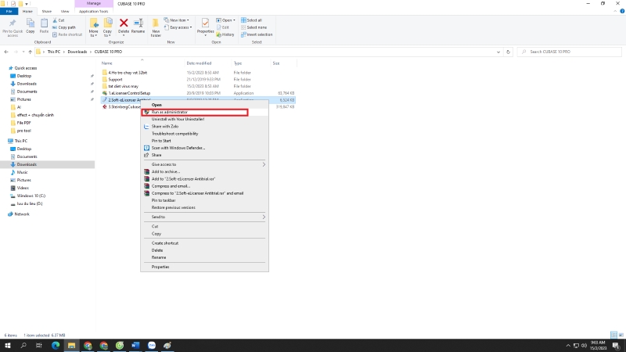
Task: Choose Create shortcut in context menu
Action: pyautogui.click(x=204, y=243)
